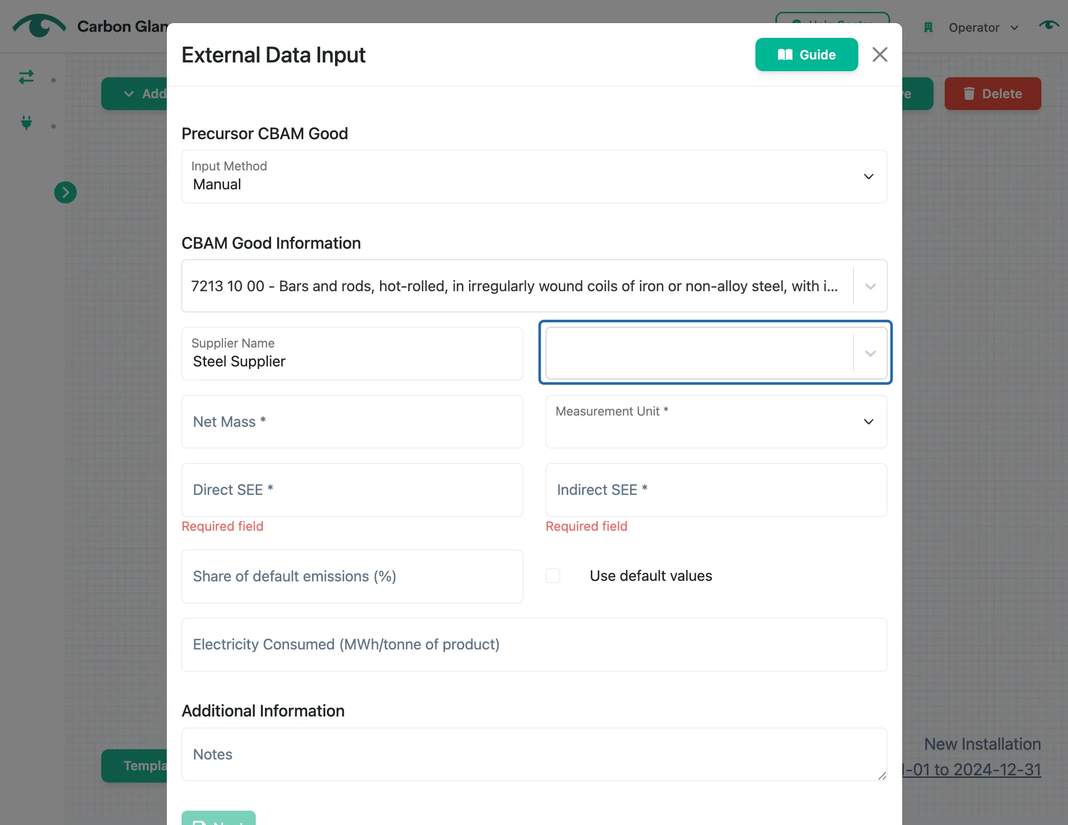This screenshot has width=1068, height=825.
Task: Click the Template button behind dialog
Action: click(x=135, y=766)
